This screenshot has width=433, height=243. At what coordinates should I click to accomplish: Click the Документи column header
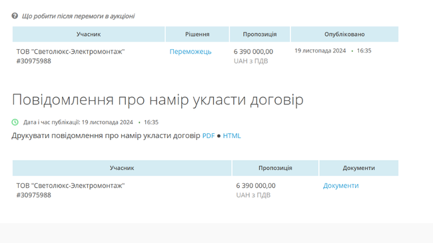click(x=358, y=168)
